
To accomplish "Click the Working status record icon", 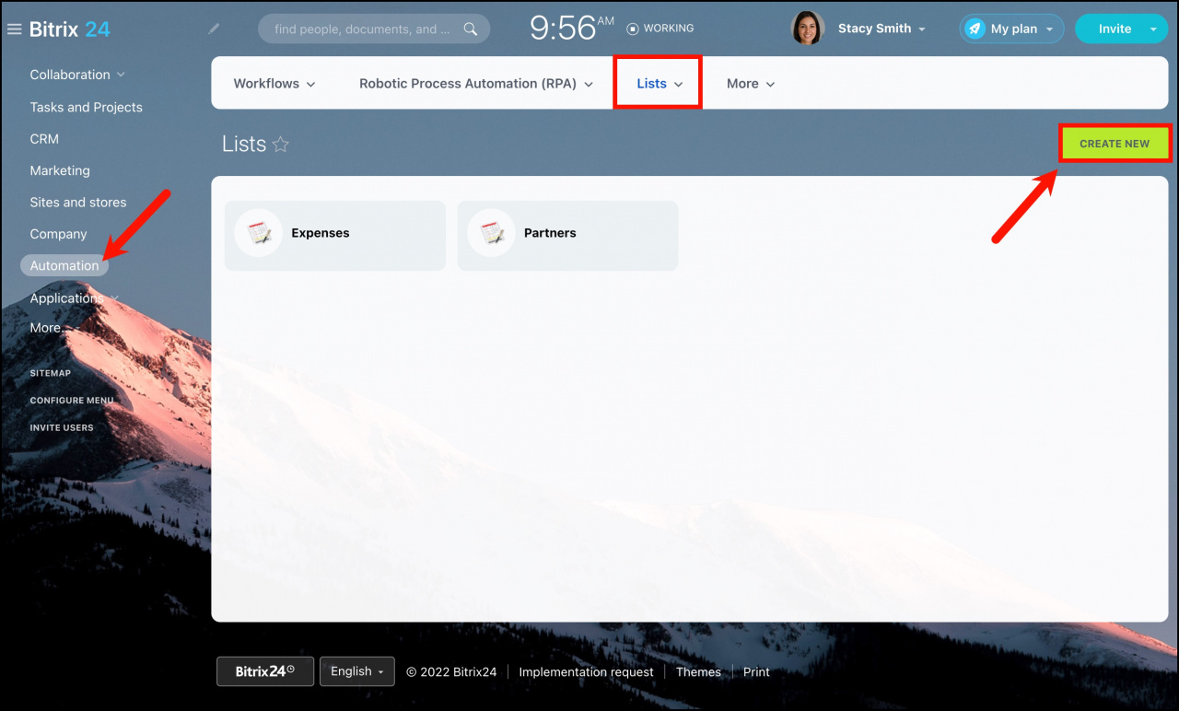I will click(x=633, y=29).
